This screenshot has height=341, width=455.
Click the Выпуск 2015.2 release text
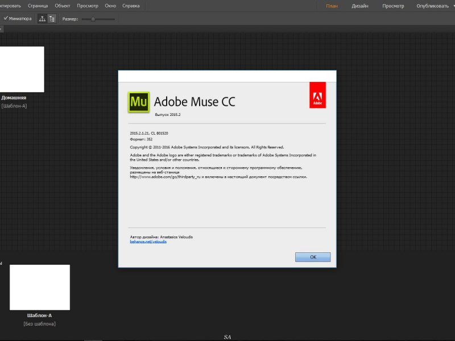pos(168,115)
